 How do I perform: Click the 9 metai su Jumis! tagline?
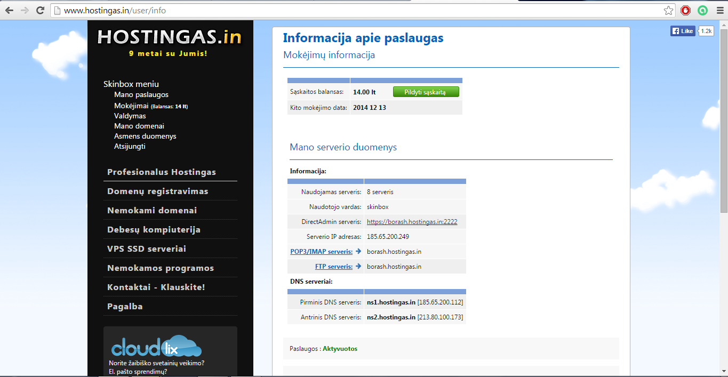169,53
